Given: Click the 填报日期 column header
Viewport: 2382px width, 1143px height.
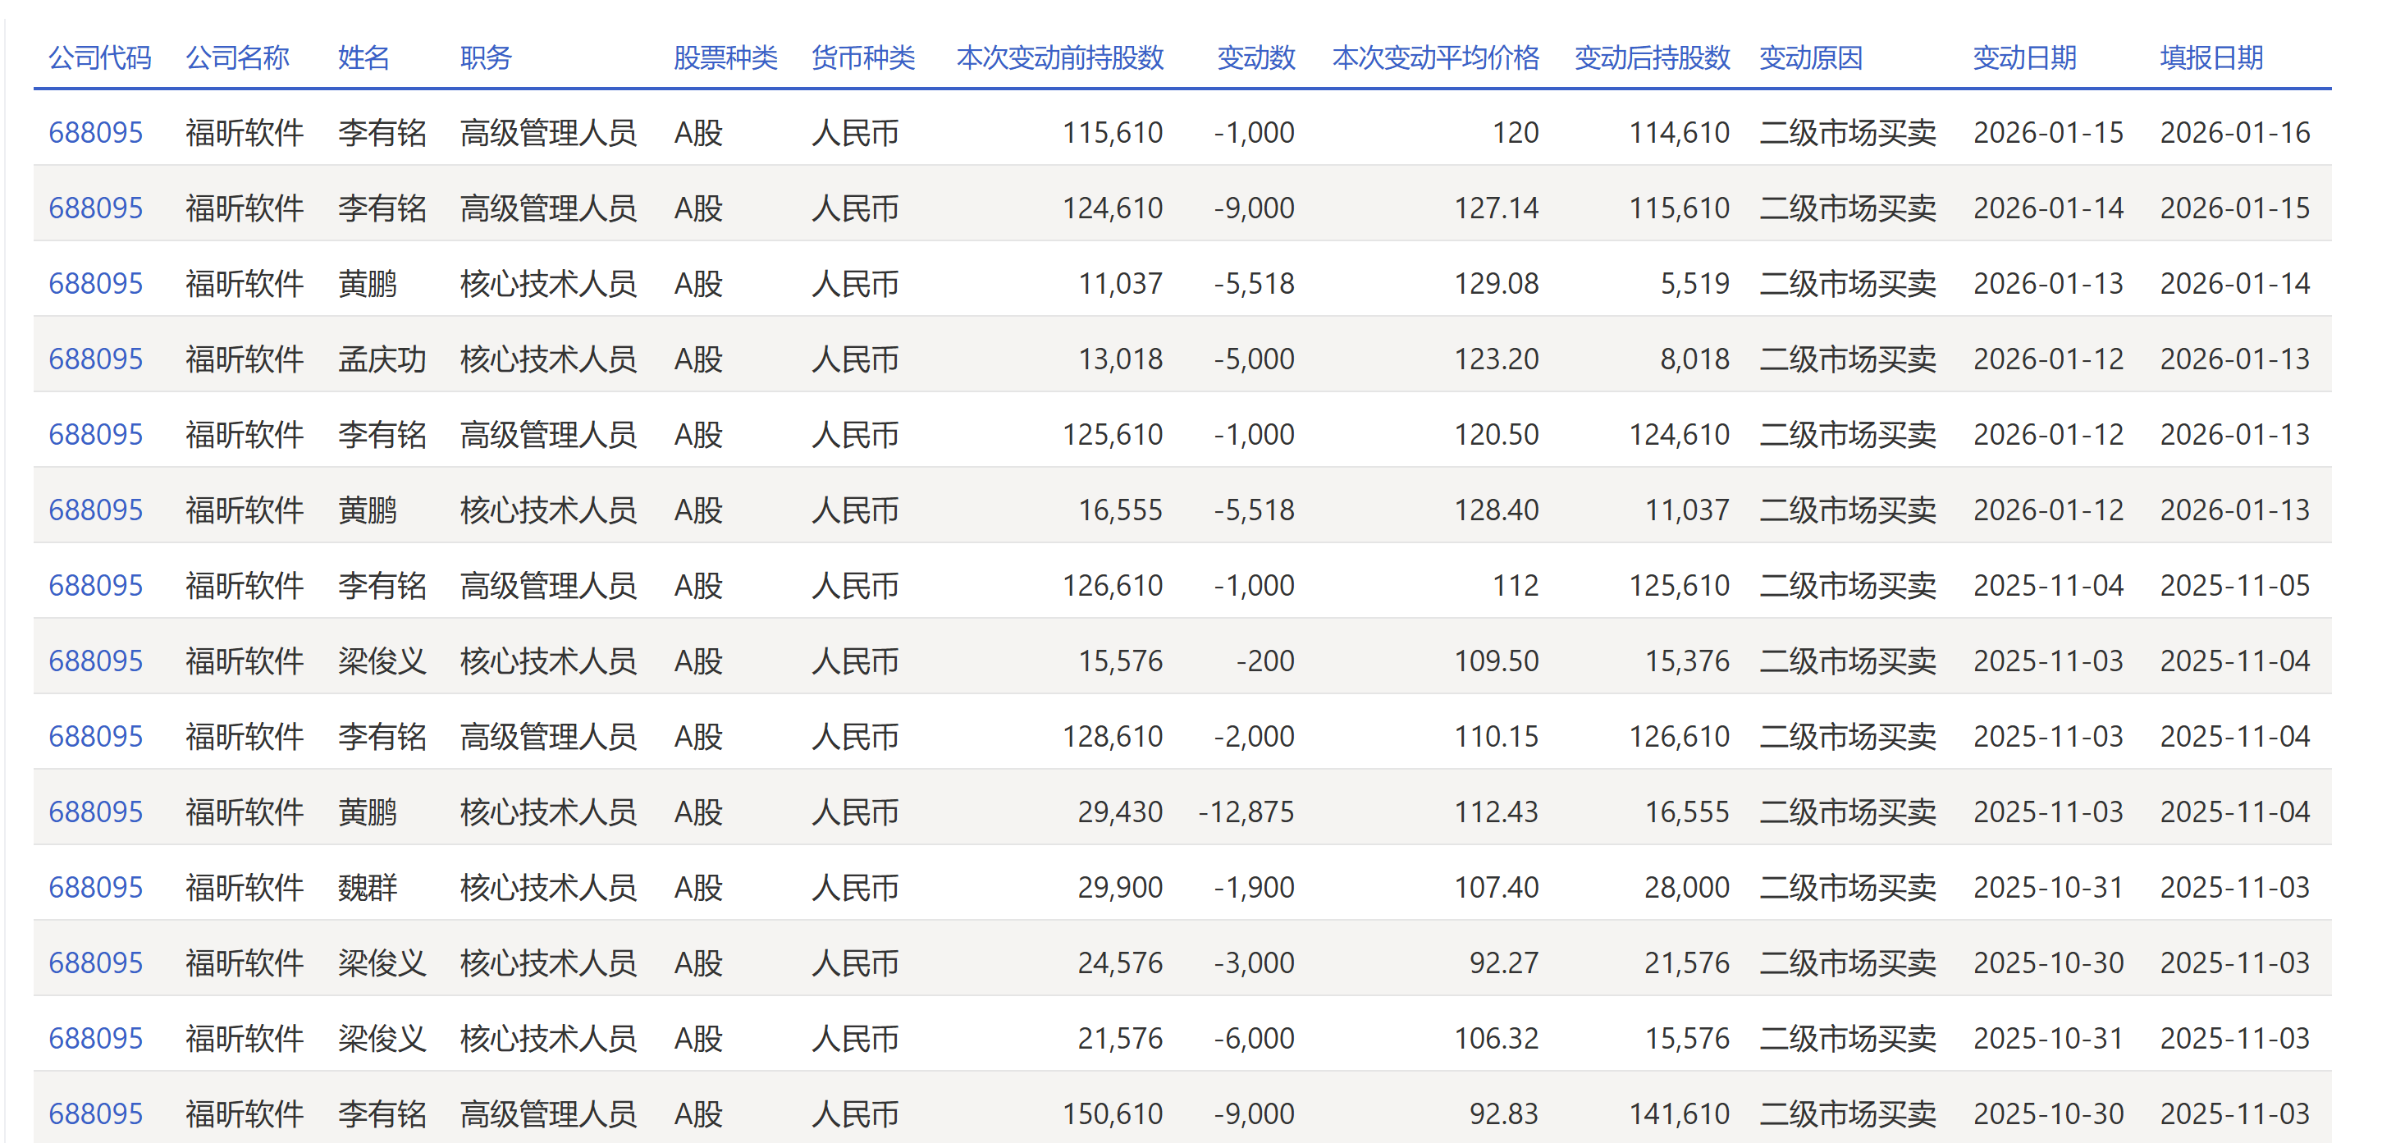Looking at the screenshot, I should click(2212, 58).
